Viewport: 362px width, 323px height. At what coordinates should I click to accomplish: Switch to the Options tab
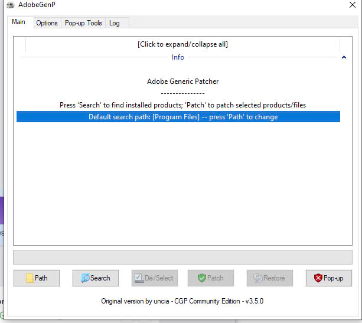(x=47, y=23)
